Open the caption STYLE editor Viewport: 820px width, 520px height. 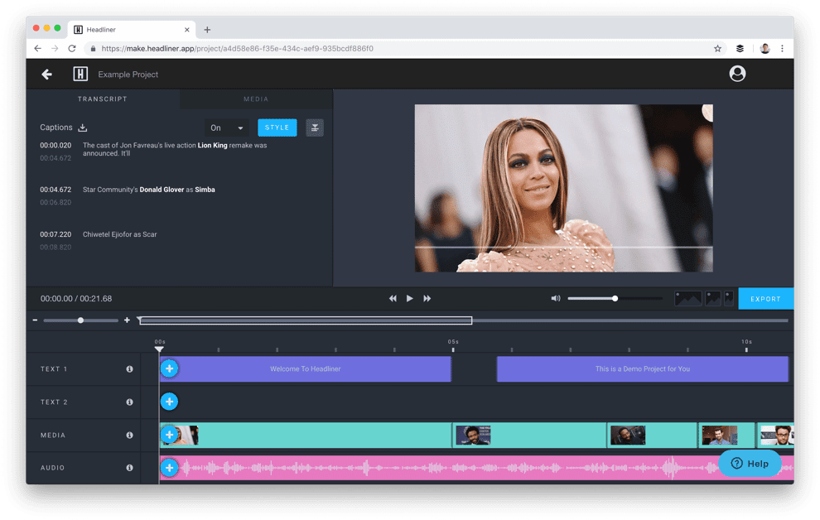[x=277, y=128]
